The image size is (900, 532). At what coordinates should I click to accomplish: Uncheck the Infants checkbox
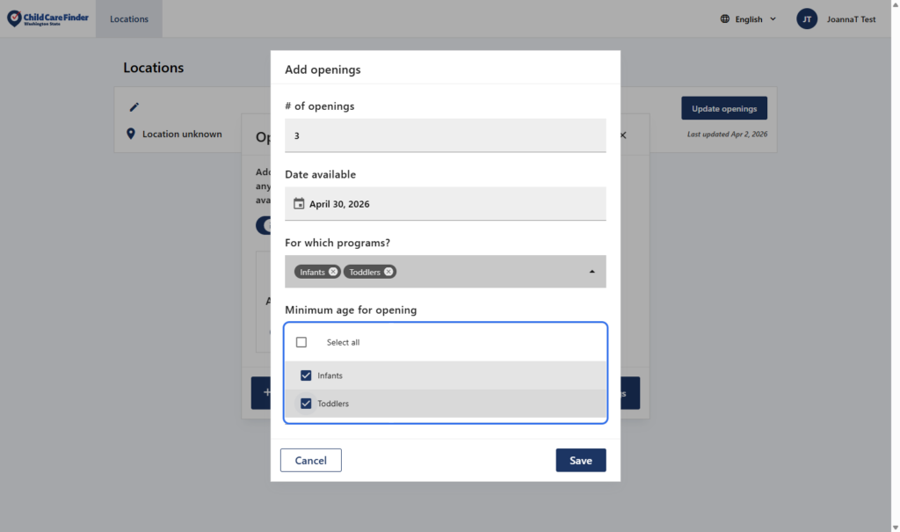coord(306,375)
